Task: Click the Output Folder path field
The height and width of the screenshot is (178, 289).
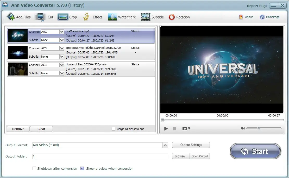Action: point(100,156)
